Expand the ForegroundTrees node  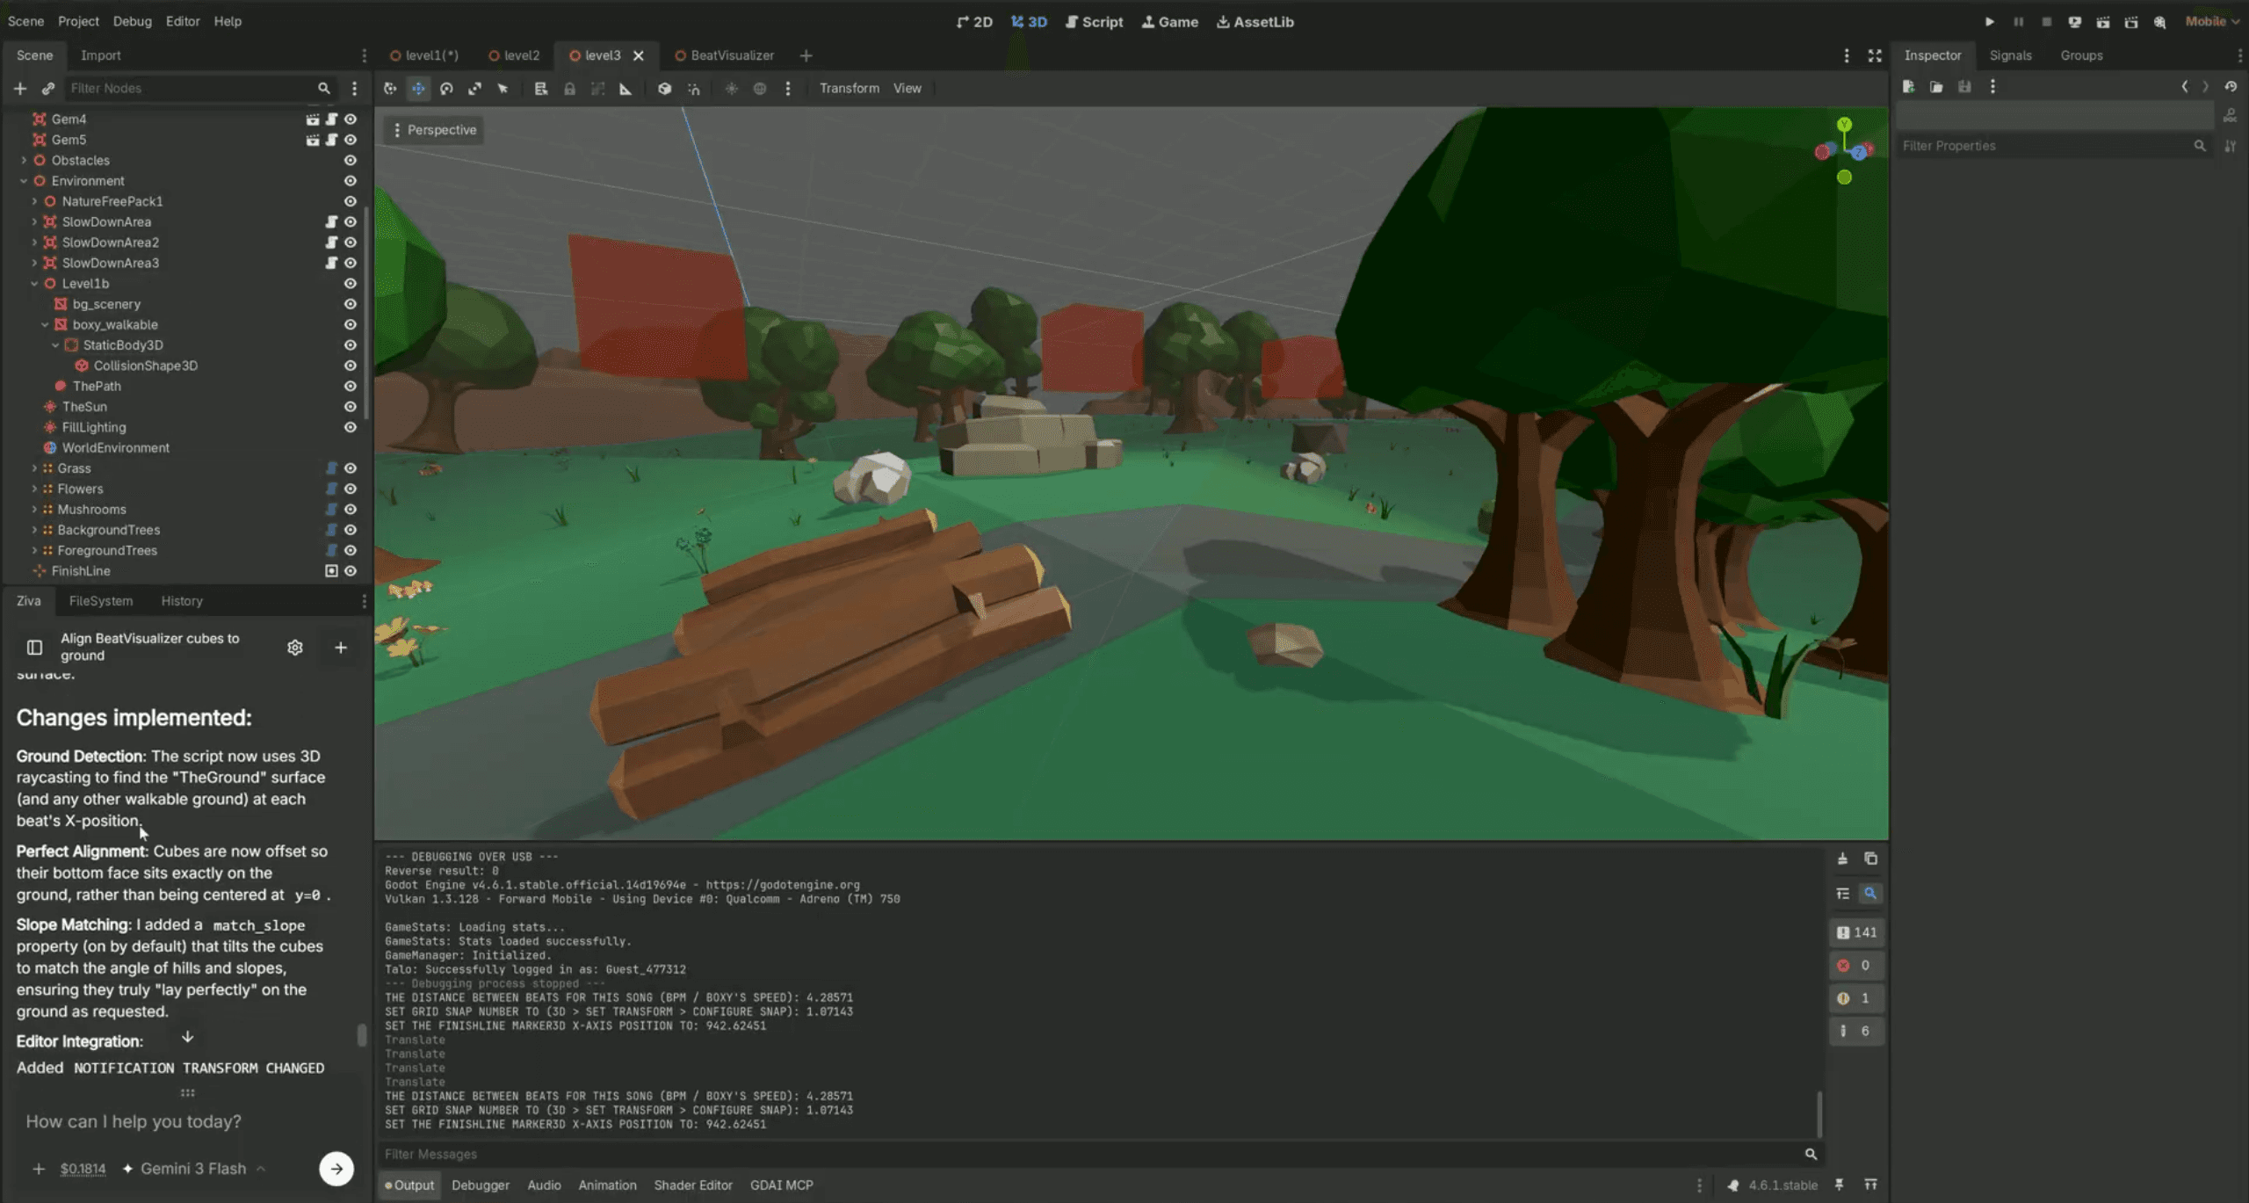tap(34, 551)
